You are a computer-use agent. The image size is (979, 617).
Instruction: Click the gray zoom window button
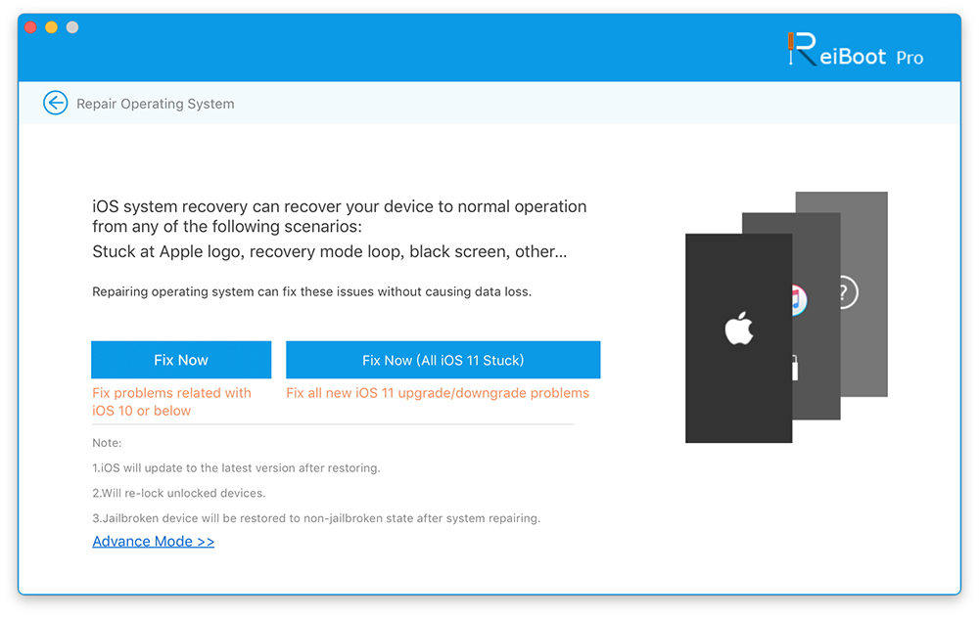click(x=72, y=27)
